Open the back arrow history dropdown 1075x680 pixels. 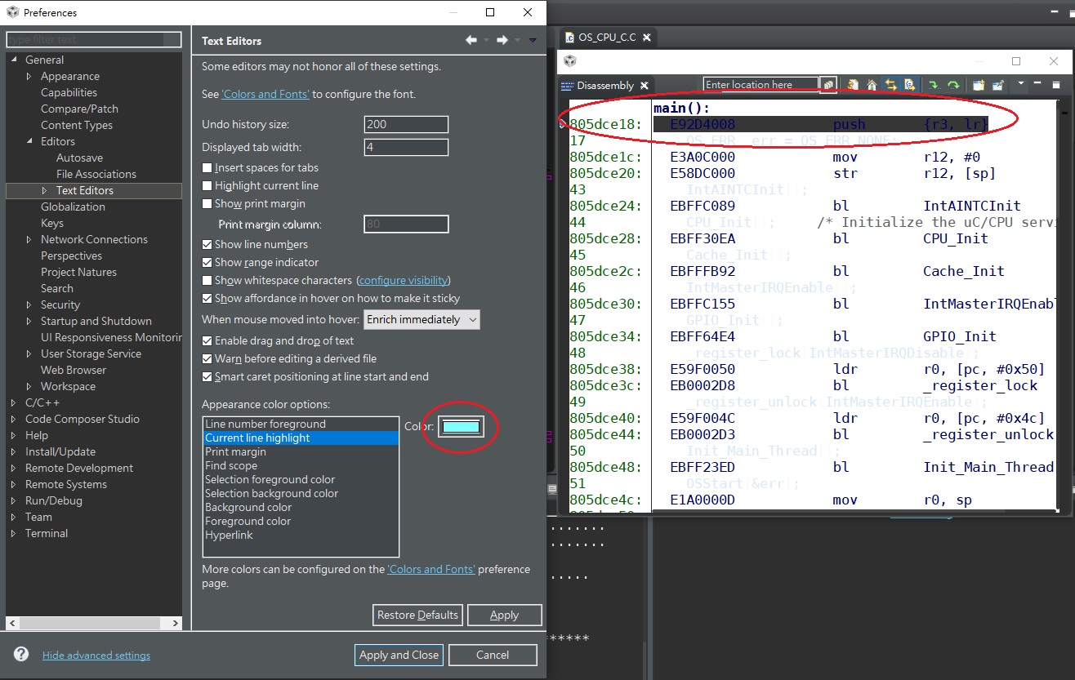(x=486, y=40)
